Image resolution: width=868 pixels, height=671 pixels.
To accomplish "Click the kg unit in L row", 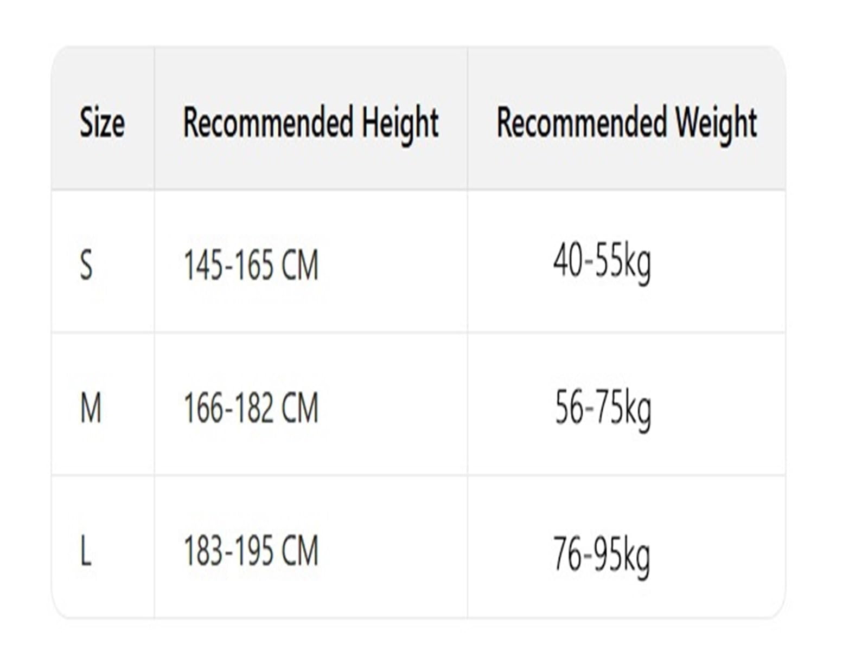I will tap(636, 558).
